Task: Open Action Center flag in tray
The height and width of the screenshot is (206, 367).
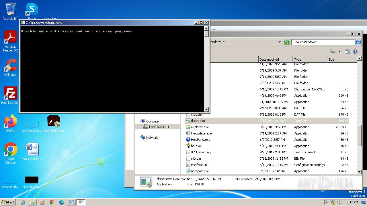Action: click(x=326, y=202)
